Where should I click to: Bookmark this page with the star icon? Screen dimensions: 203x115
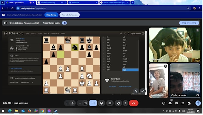tap(188, 8)
